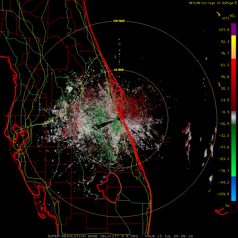Click the 45.6 velocity scale value

click(225, 77)
